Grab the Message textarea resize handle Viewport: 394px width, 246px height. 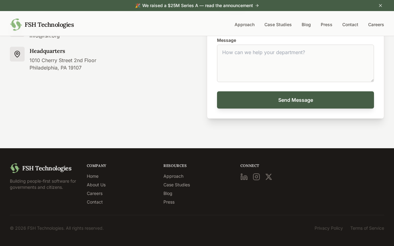pos(372,80)
